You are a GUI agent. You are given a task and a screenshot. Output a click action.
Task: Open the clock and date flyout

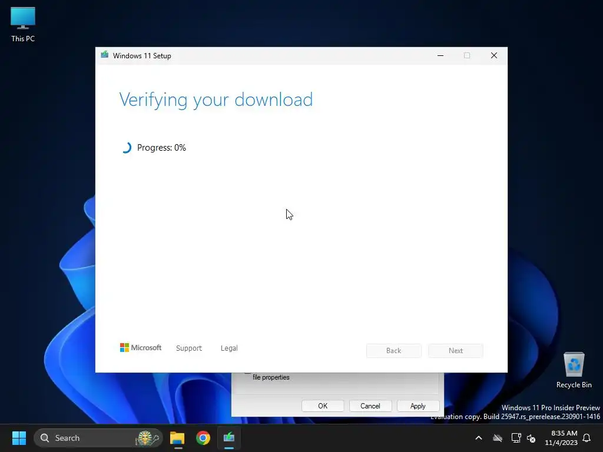tap(561, 438)
